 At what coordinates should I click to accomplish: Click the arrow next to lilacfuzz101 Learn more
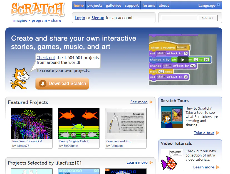151,162
